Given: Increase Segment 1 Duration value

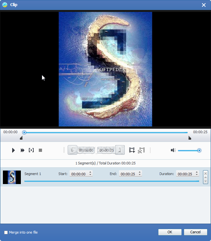Looking at the screenshot, I should 197,172.
